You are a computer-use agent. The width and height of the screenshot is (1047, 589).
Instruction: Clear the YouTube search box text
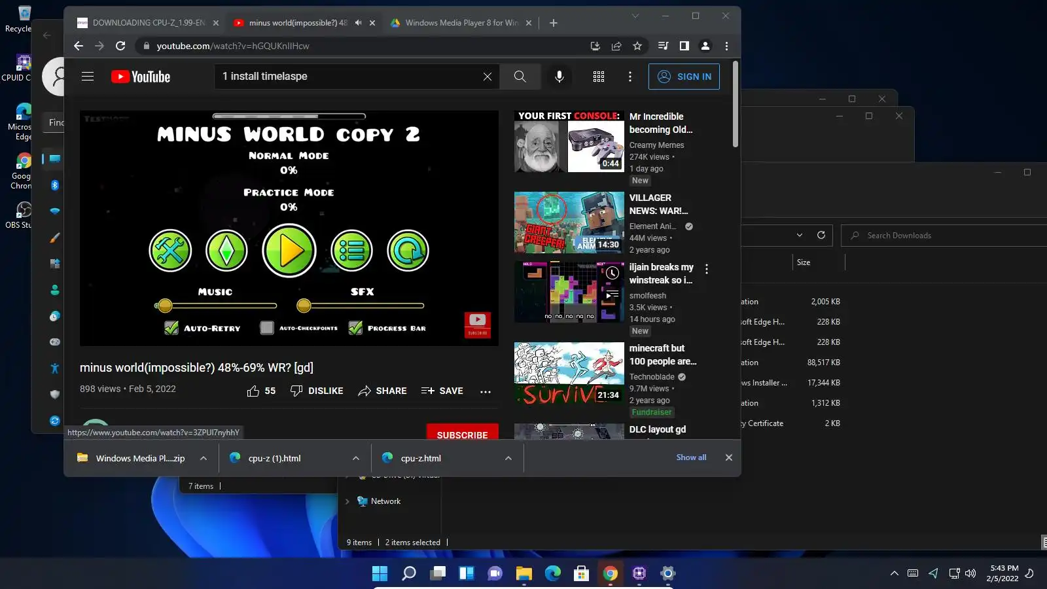(x=488, y=77)
